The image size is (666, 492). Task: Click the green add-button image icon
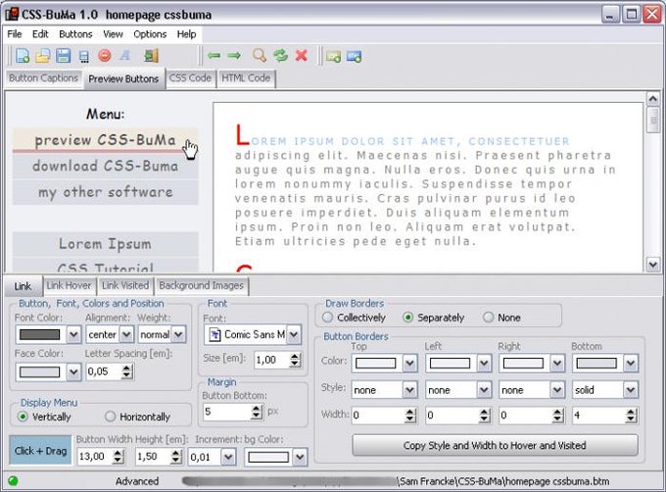pyautogui.click(x=333, y=56)
